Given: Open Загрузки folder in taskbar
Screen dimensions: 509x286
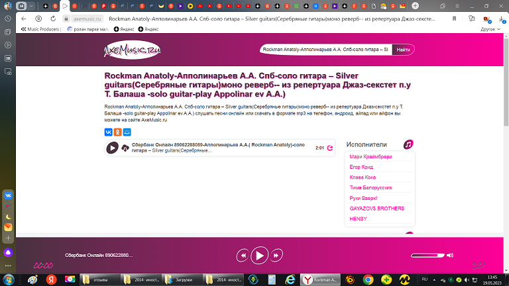Looking at the screenshot, I should coord(182,279).
